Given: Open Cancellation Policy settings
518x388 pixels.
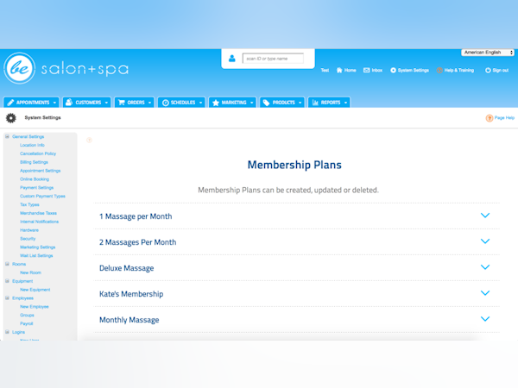Looking at the screenshot, I should pyautogui.click(x=38, y=153).
